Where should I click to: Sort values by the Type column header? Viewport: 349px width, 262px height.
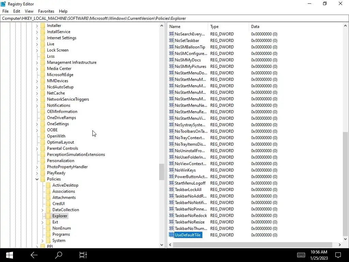[228, 27]
